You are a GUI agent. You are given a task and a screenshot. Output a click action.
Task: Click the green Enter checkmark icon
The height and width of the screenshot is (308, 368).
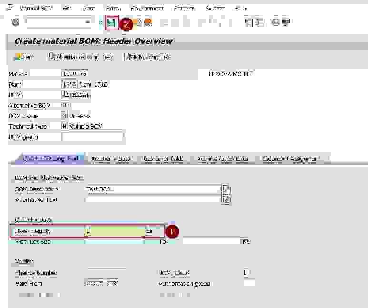coord(16,22)
